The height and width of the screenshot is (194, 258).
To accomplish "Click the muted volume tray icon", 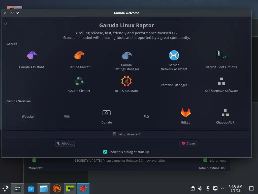I will click(200, 188).
